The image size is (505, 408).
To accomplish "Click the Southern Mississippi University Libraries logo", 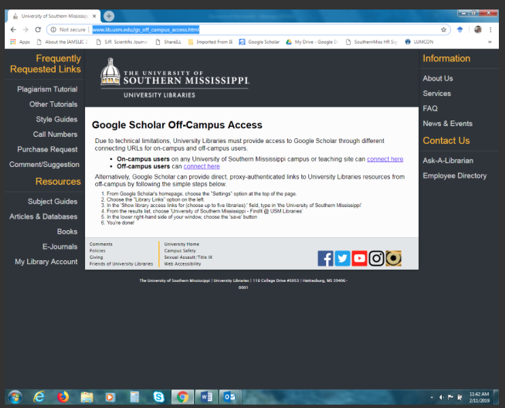I will (x=174, y=78).
